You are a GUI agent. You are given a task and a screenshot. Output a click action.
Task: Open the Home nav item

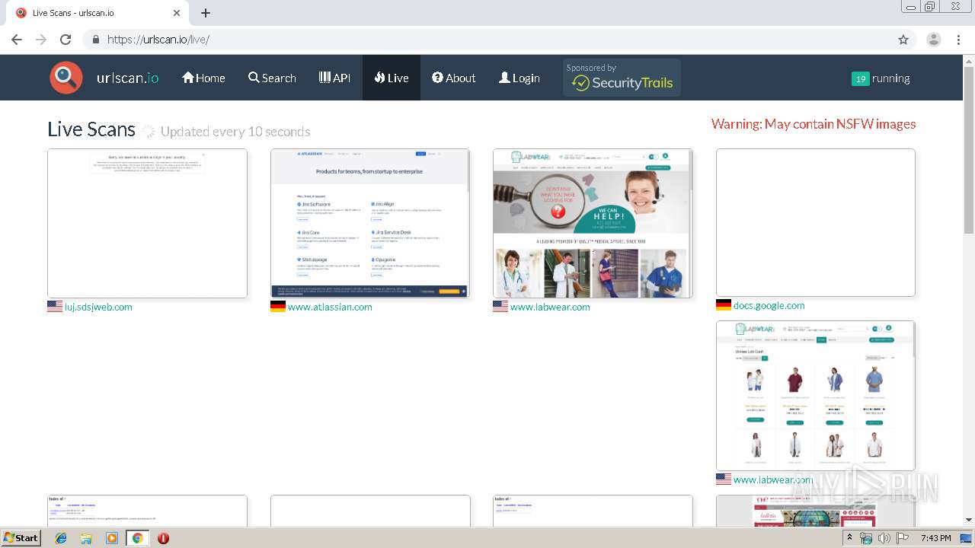coord(203,78)
